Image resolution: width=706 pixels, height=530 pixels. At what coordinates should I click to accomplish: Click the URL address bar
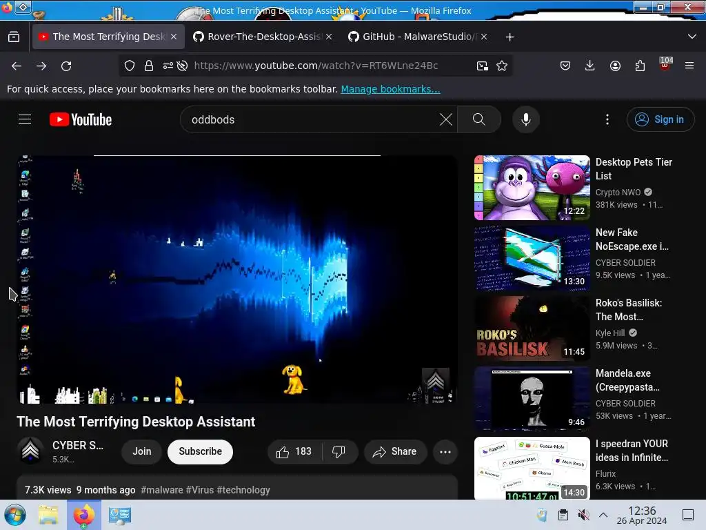point(316,66)
